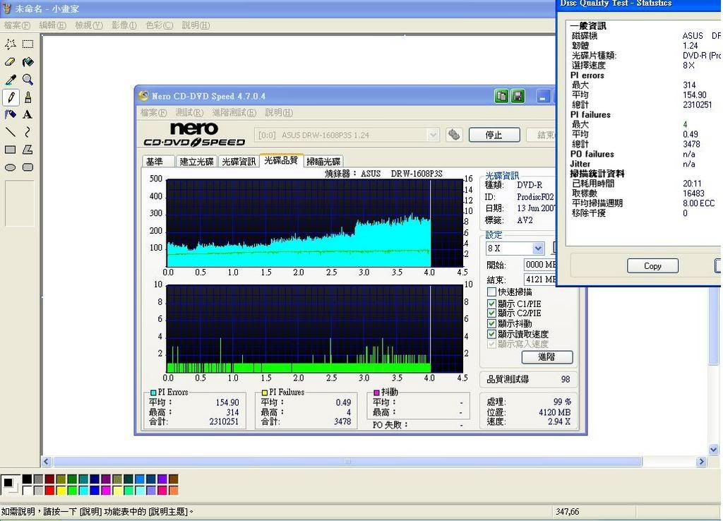Open the 8 X speed dropdown

[x=538, y=248]
